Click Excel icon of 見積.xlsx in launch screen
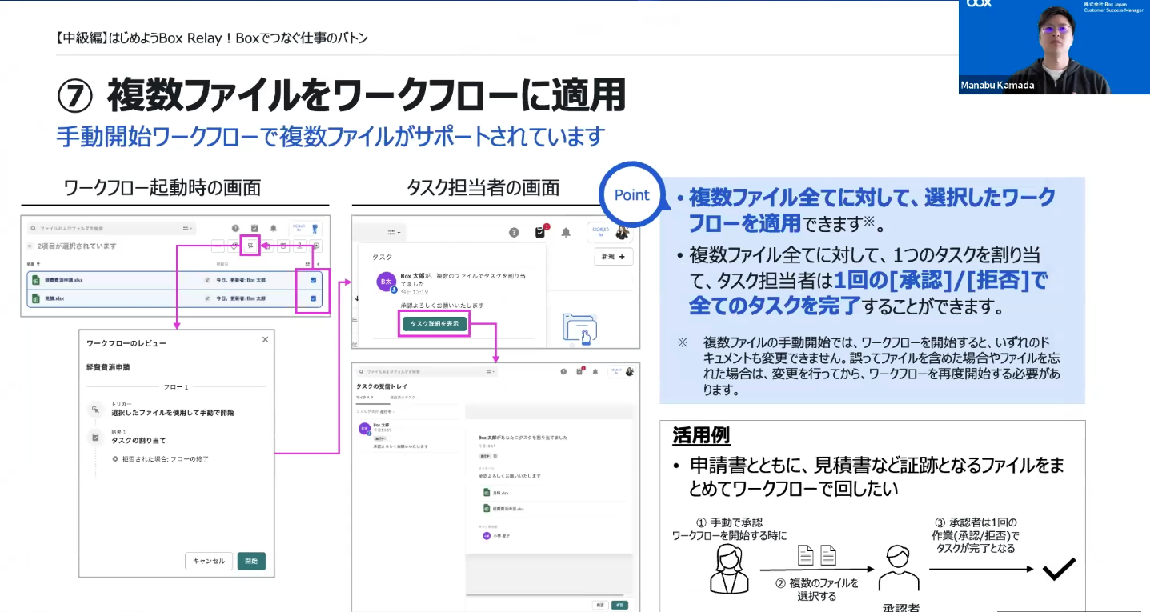This screenshot has height=612, width=1150. point(36,298)
